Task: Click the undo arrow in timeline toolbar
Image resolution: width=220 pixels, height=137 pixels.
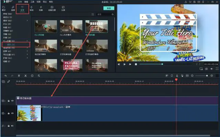Action: coord(6,76)
